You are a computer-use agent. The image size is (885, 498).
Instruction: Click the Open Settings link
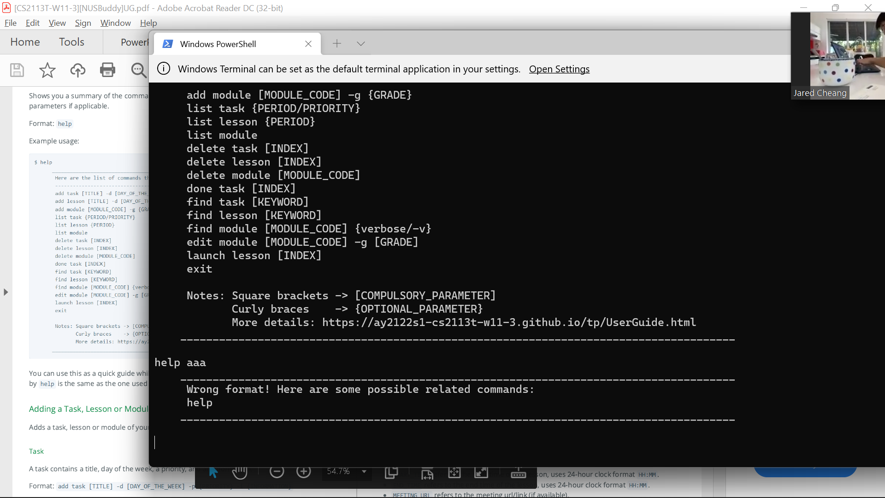[x=559, y=69]
